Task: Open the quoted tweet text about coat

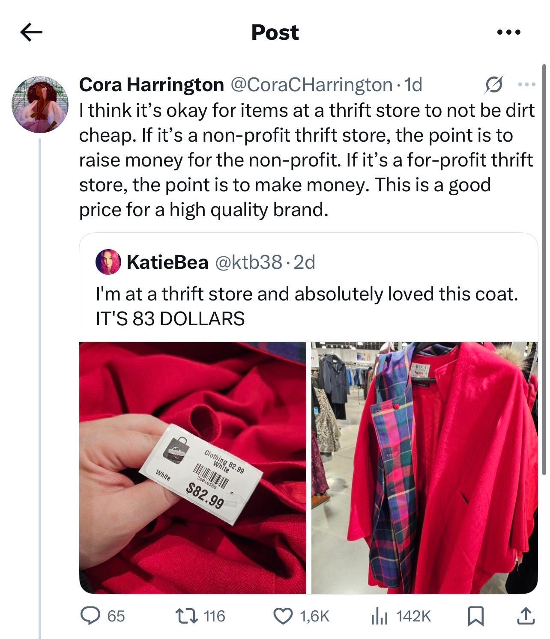Action: coord(307,306)
